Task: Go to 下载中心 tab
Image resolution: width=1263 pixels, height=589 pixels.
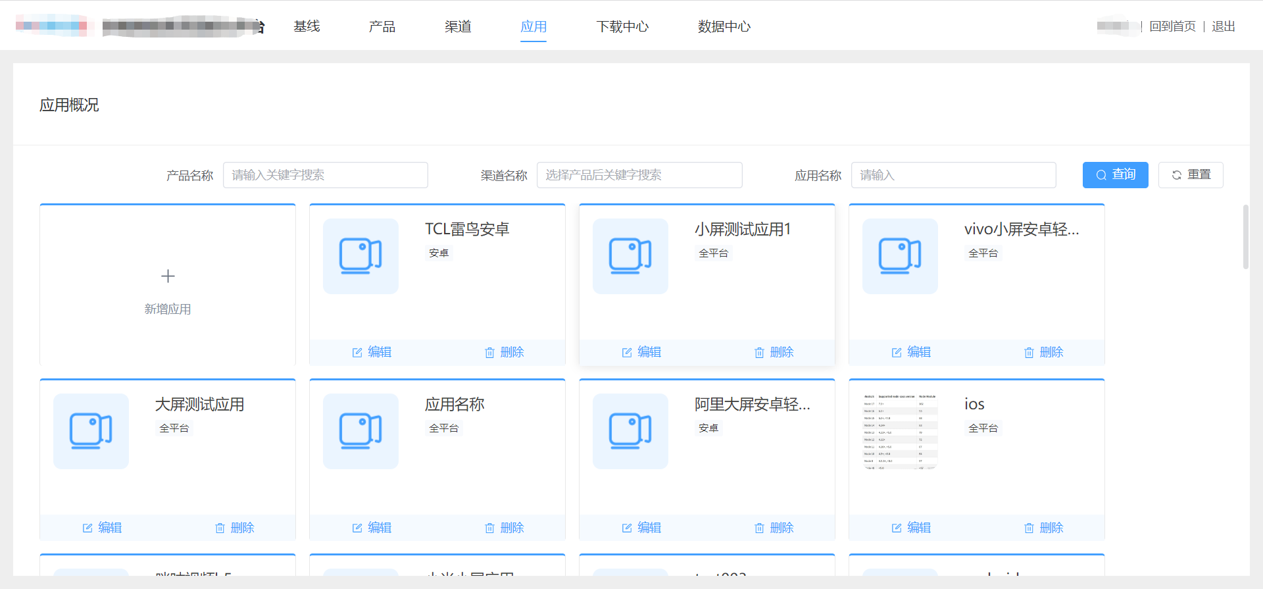Action: tap(622, 26)
